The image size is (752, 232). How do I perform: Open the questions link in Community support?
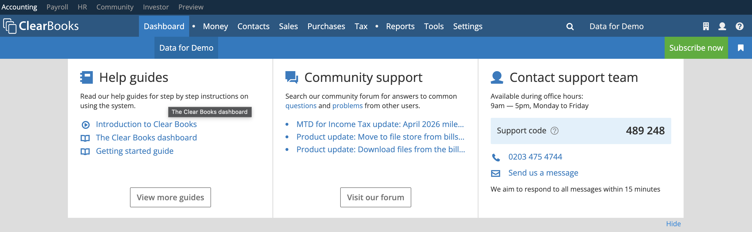click(301, 106)
